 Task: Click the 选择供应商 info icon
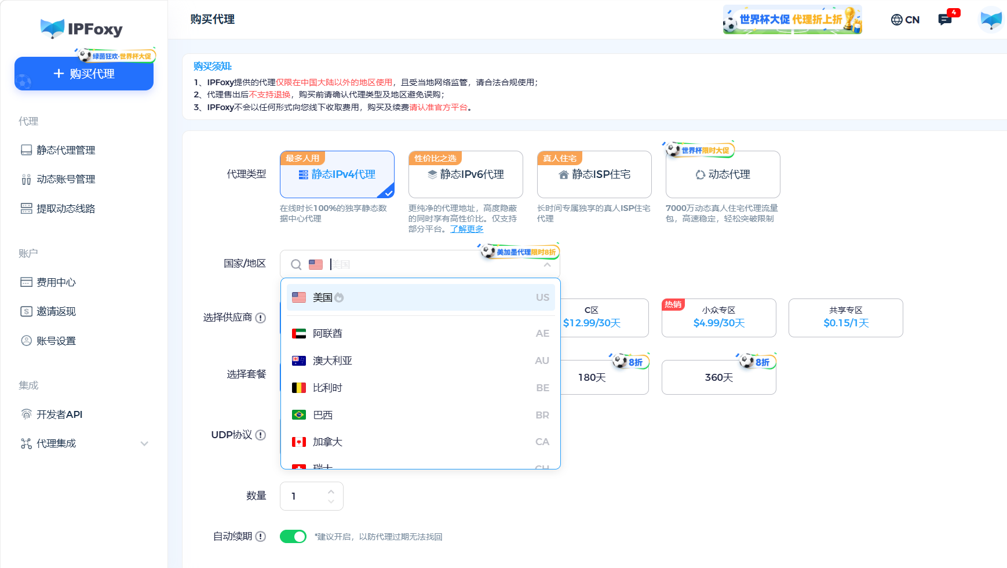point(261,318)
